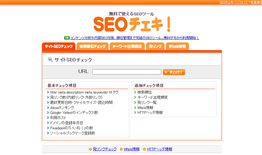Select the 利用ホスト item
Viewport: 262px width, 155px height.
pos(58,118)
